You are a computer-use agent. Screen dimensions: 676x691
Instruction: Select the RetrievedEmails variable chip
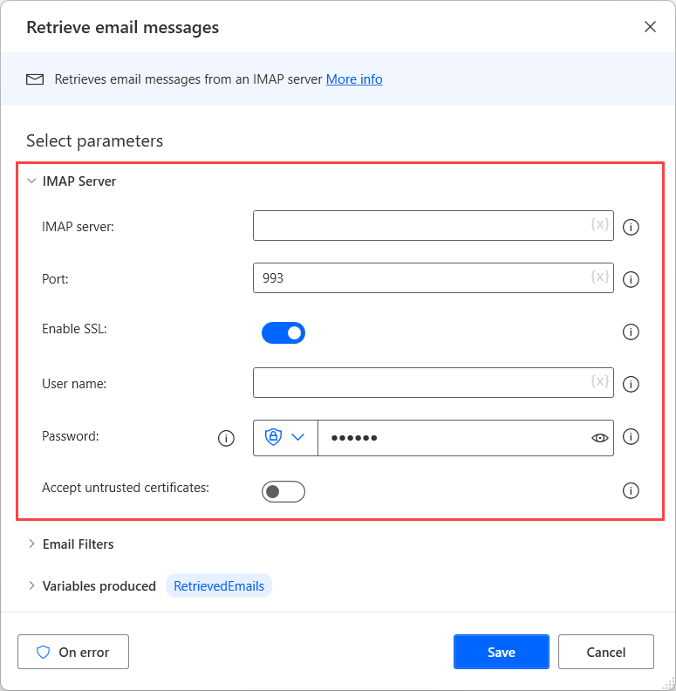(219, 585)
